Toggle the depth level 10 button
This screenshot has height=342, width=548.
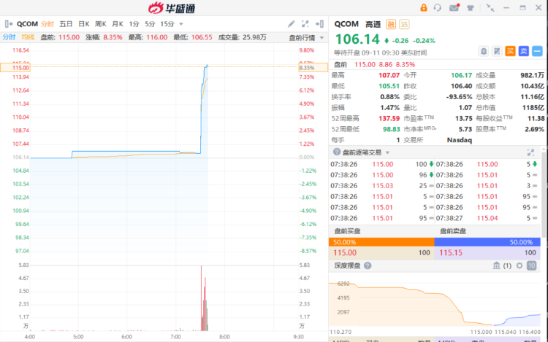531,265
